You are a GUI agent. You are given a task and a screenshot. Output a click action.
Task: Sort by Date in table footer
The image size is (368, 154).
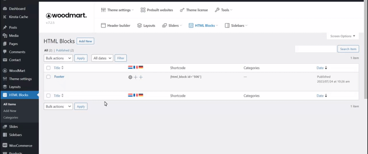point(322,96)
